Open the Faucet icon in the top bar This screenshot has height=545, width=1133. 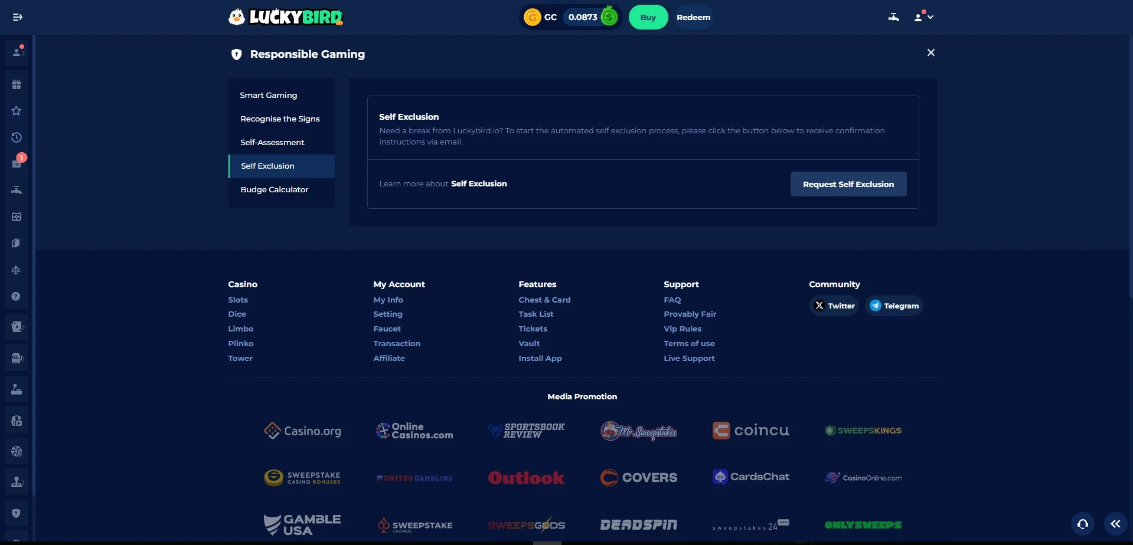(893, 17)
